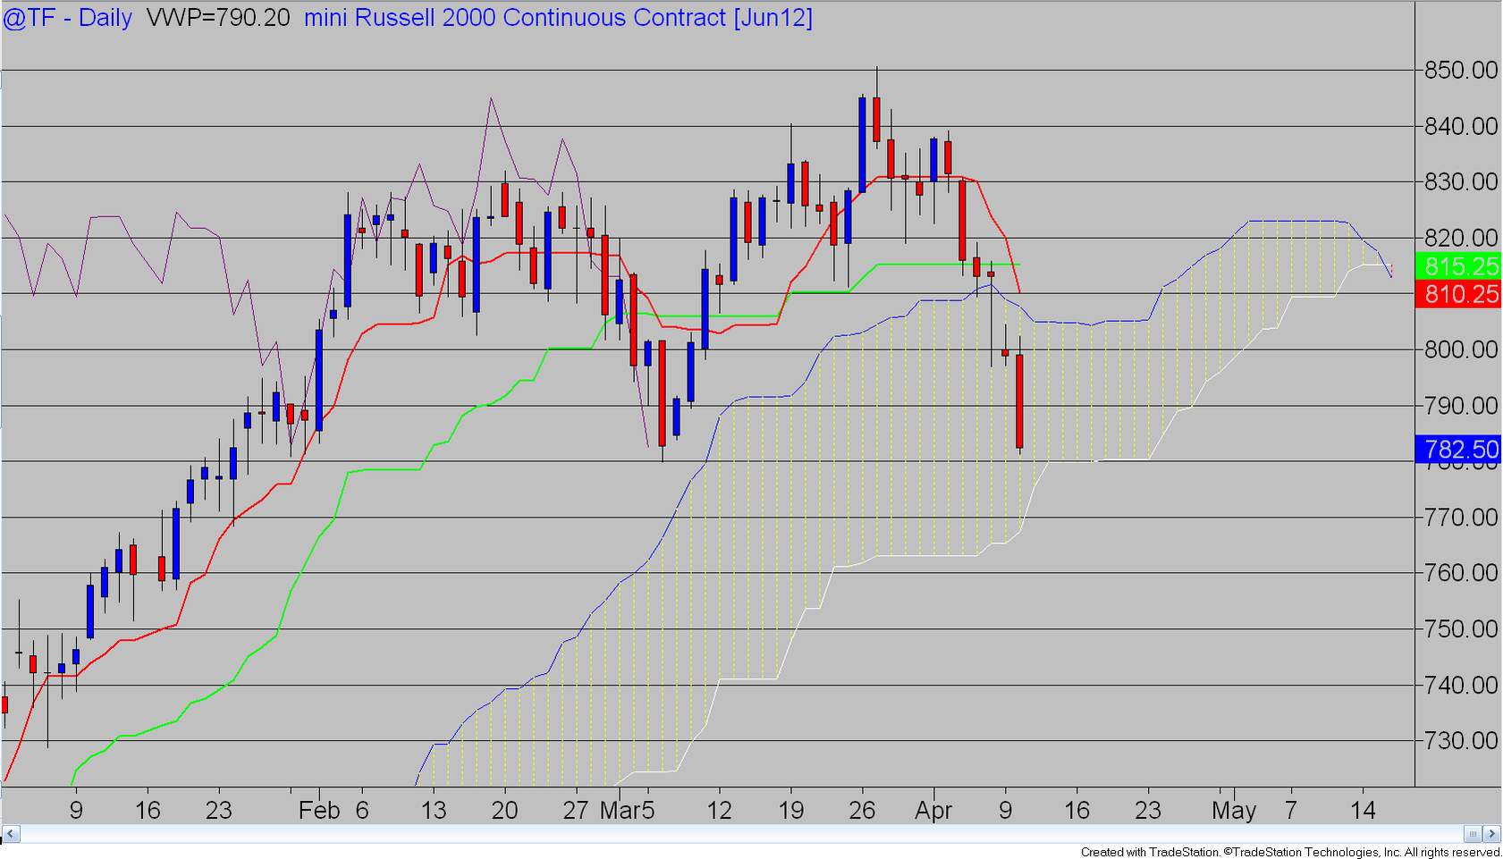Image resolution: width=1503 pixels, height=859 pixels.
Task: Click the 800.00 price axis label
Action: 1461,349
